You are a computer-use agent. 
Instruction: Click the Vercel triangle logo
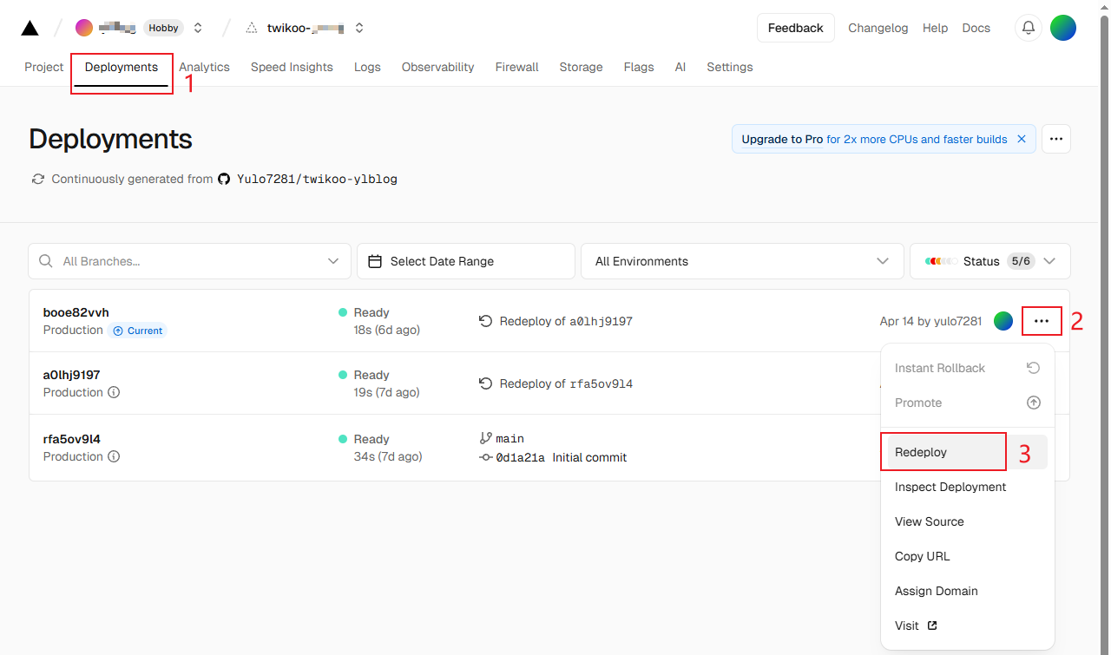[x=30, y=28]
